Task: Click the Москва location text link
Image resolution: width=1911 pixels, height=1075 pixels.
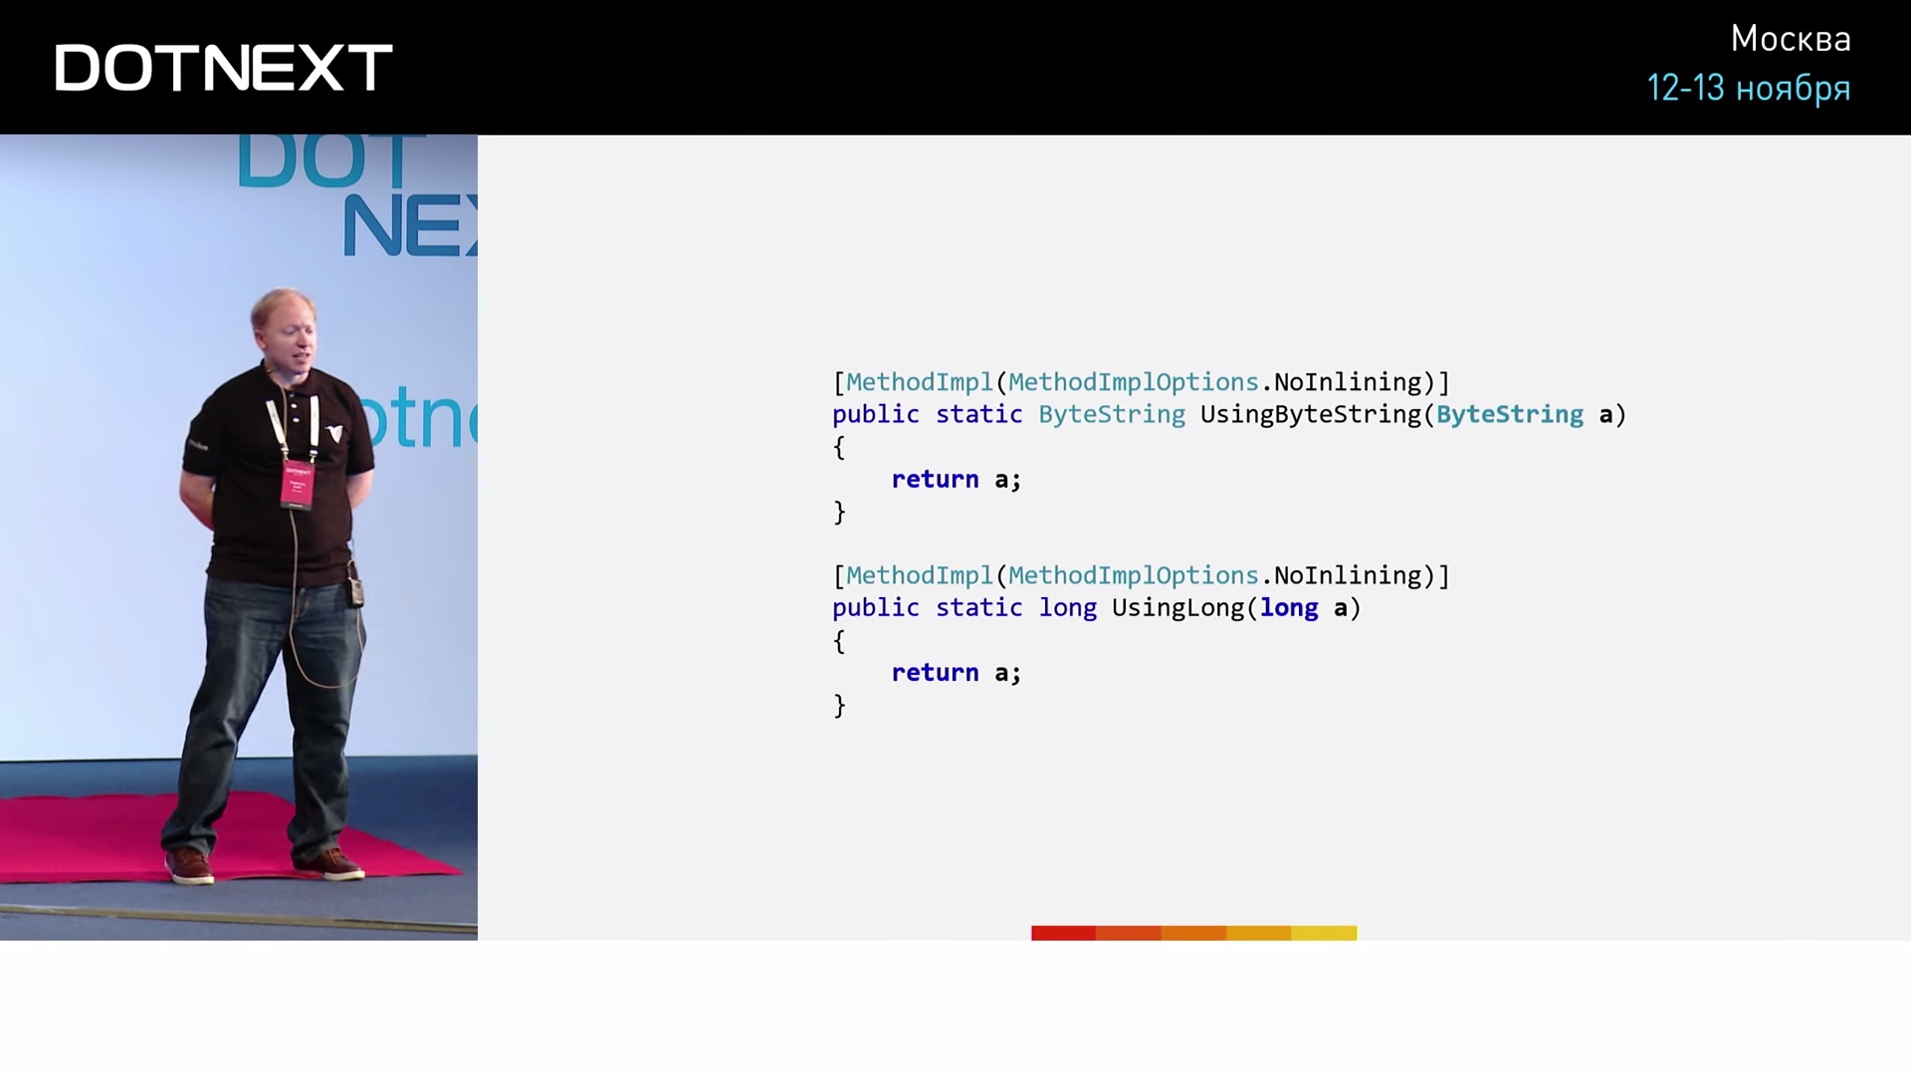Action: 1787,38
